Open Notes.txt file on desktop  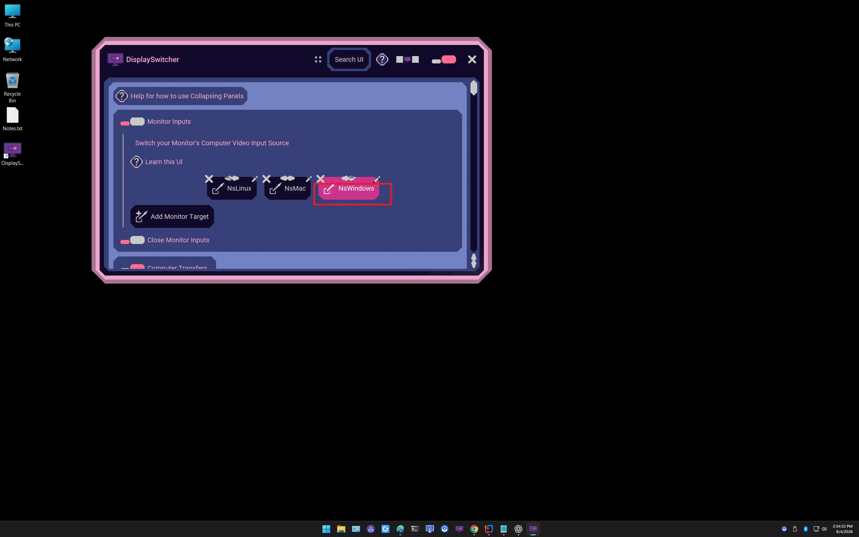[x=12, y=119]
